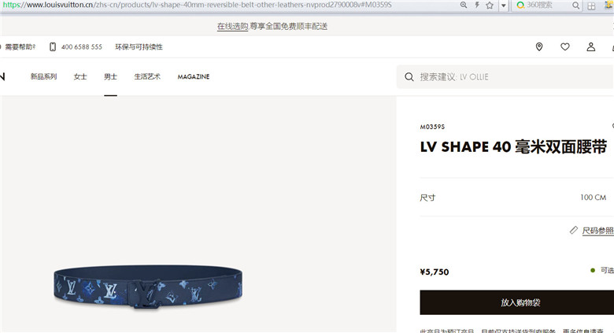Click the browser grid apps icon

click(x=591, y=6)
